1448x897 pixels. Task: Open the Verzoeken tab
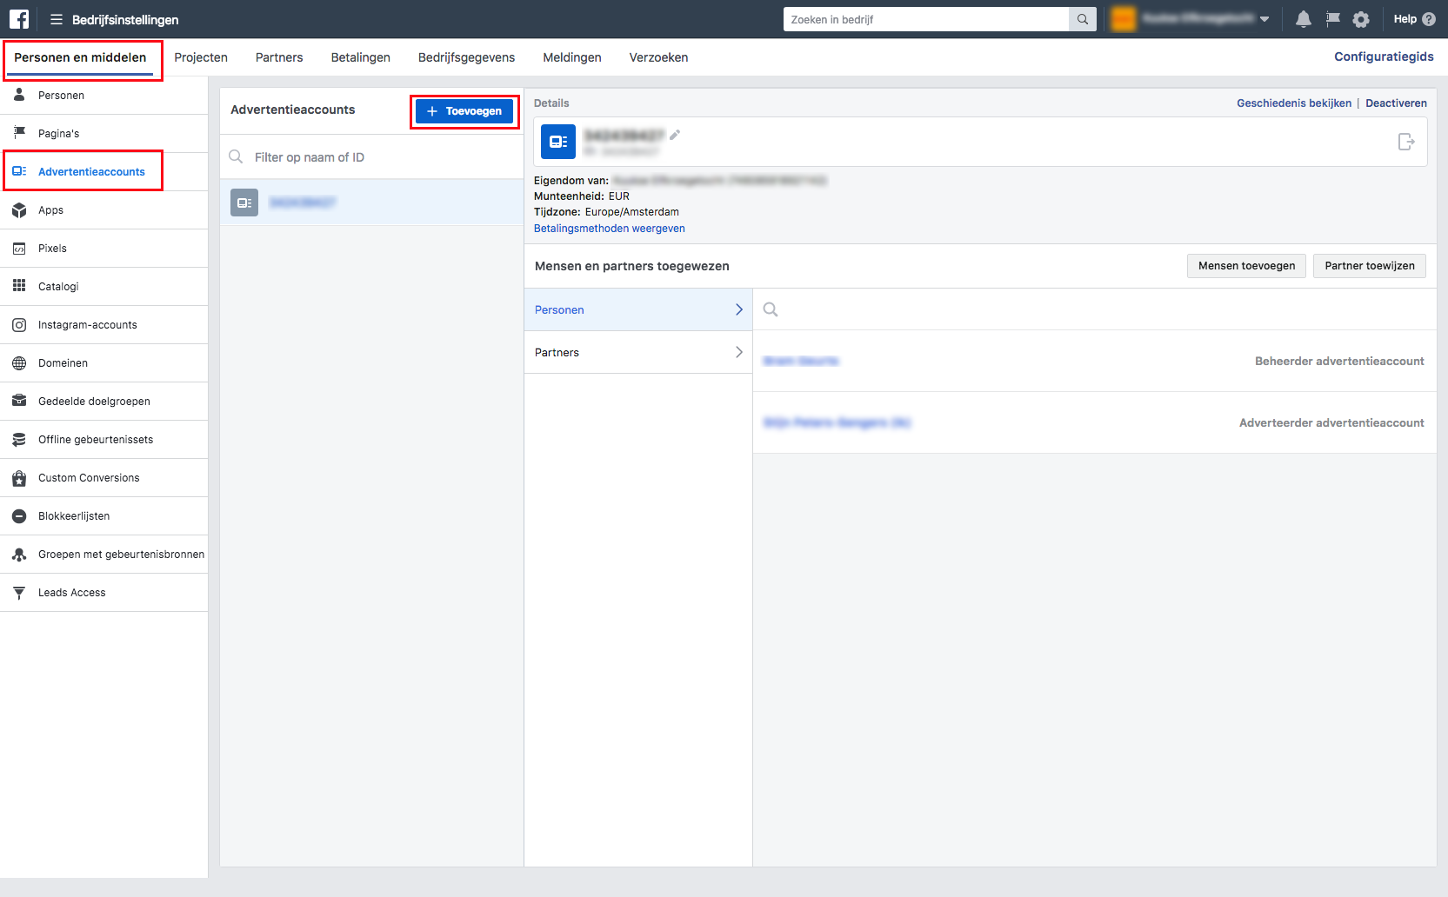[658, 57]
